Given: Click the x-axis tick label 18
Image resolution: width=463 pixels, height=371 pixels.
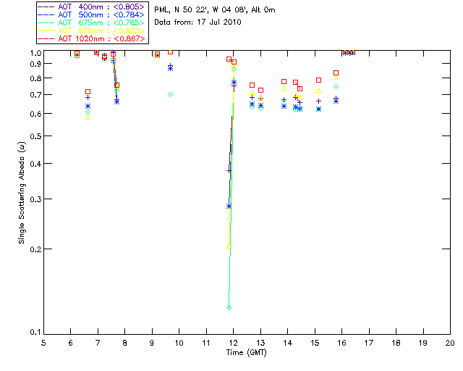Looking at the screenshot, I should [396, 343].
